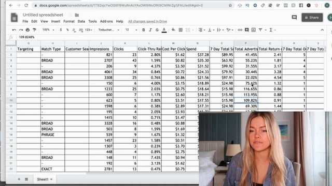Viewport: 332px width, 186px height.
Task: Open the Help menu
Action: [x=119, y=21]
